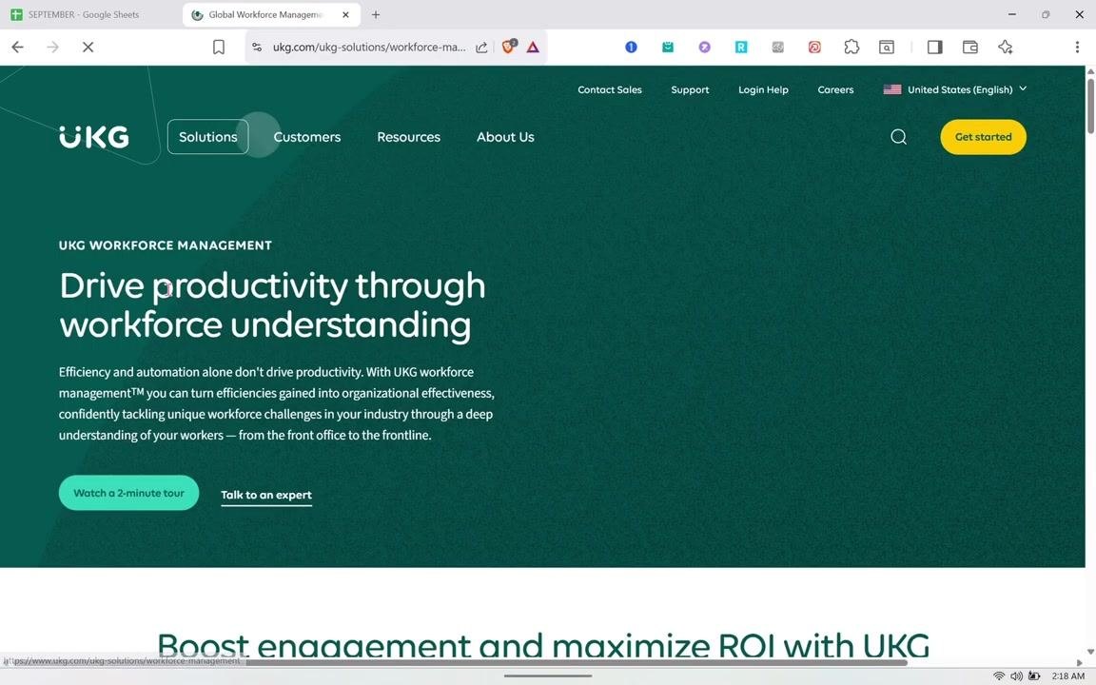Open the About Us menu
Image resolution: width=1096 pixels, height=685 pixels.
point(505,137)
